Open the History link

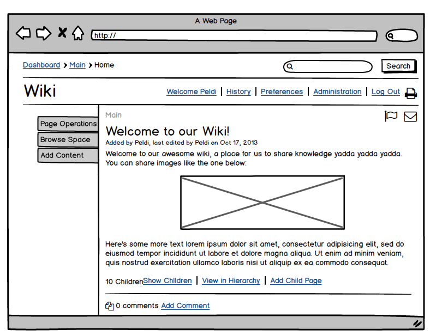pos(238,91)
